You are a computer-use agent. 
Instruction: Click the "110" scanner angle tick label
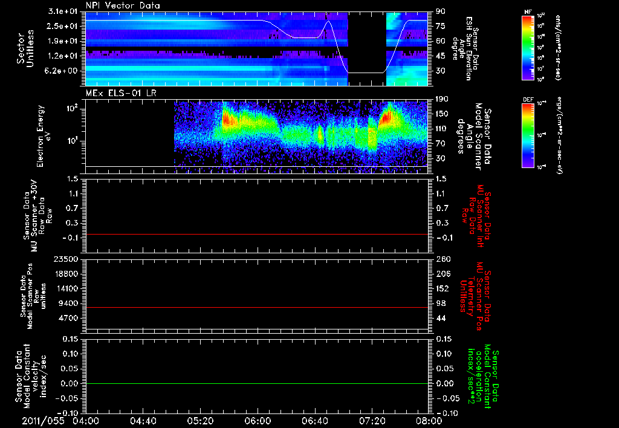pyautogui.click(x=442, y=129)
